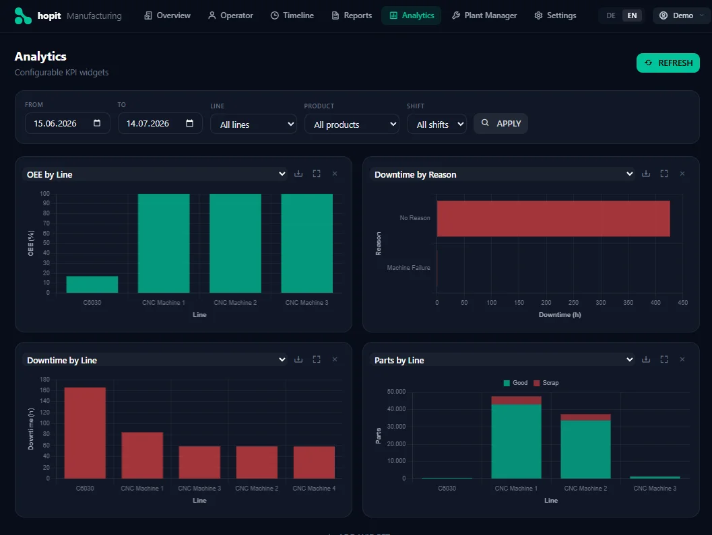Click the CNC Machine 1 downtime bar

click(142, 455)
